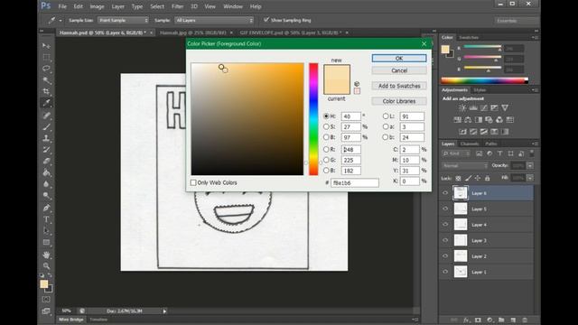The image size is (578, 325).
Task: Add a Vibrance adjustment
Action: (x=505, y=108)
